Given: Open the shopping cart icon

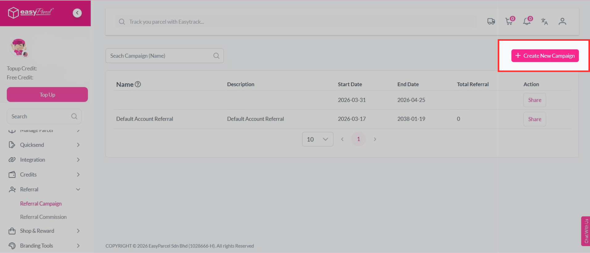Looking at the screenshot, I should point(509,22).
